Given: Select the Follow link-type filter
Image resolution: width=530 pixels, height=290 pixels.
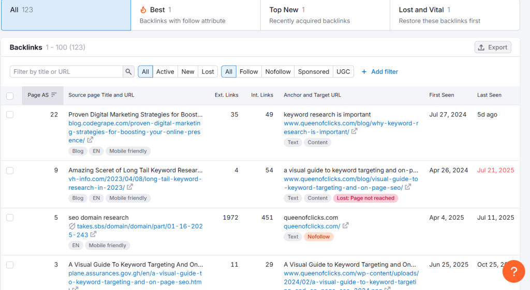Looking at the screenshot, I should coord(248,71).
